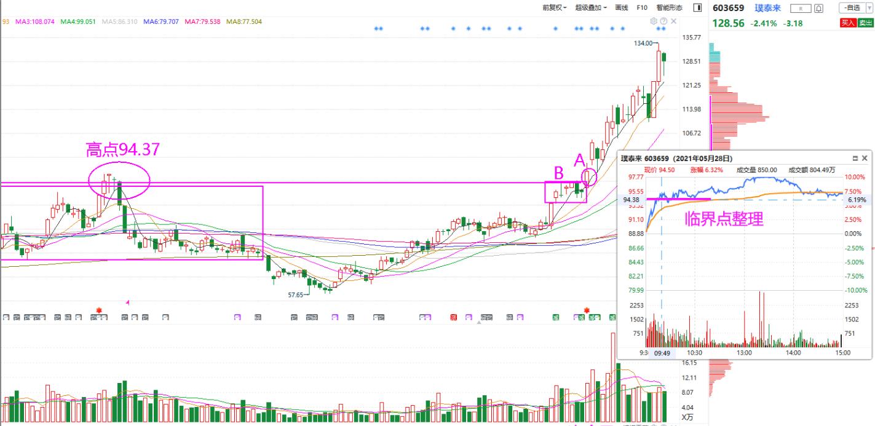The height and width of the screenshot is (426, 875).
Task: Click the 09:49 time marker on the intraday axis
Action: 662,353
